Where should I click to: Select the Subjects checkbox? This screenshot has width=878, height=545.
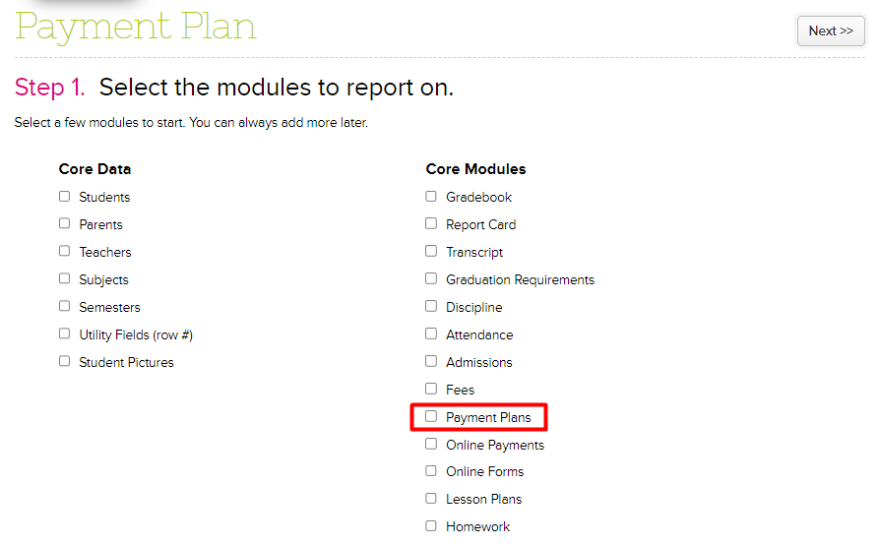click(65, 279)
